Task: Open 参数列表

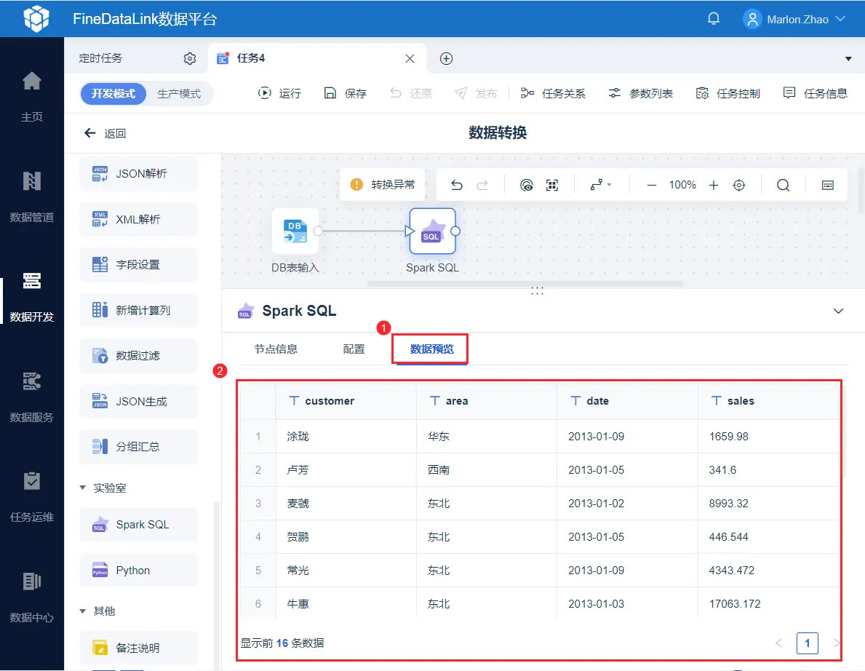Action: (x=640, y=93)
